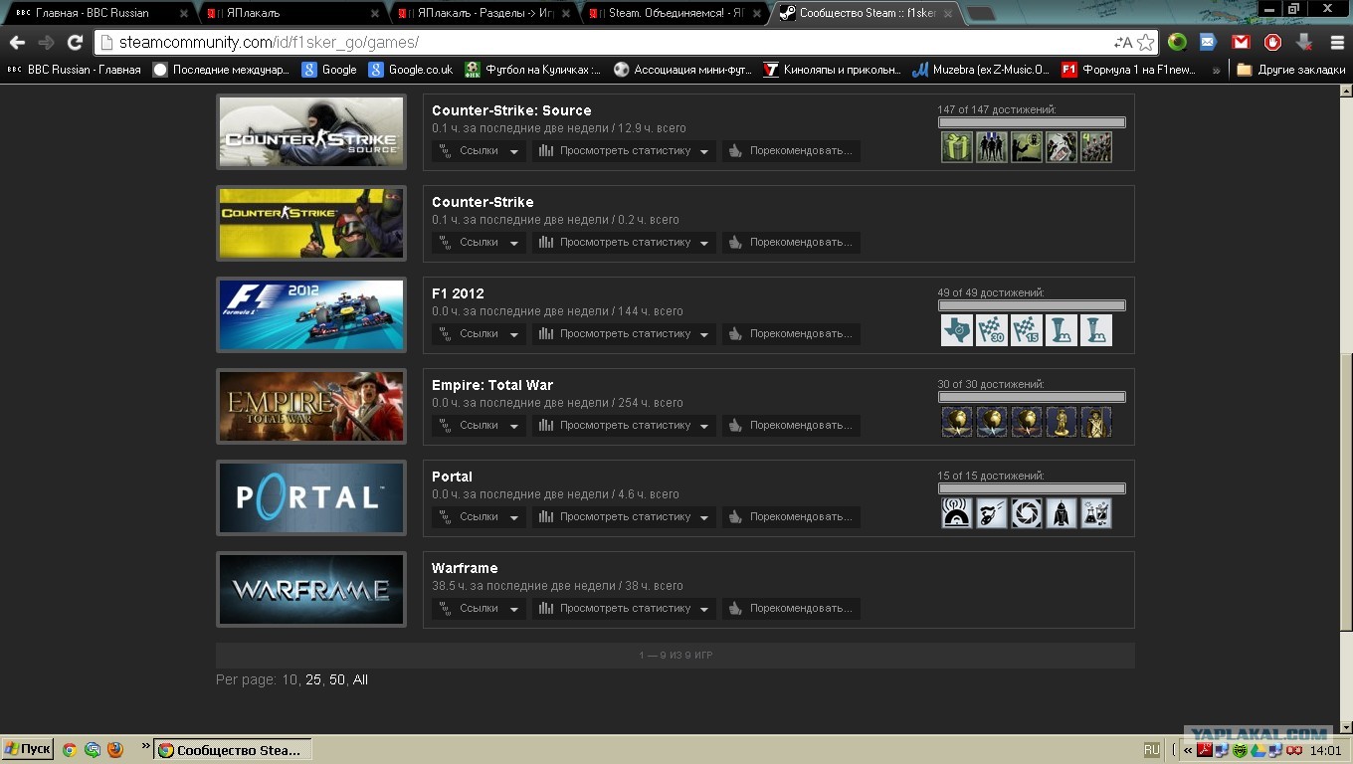Go back using the browser back arrow
1353x764 pixels.
(x=17, y=43)
